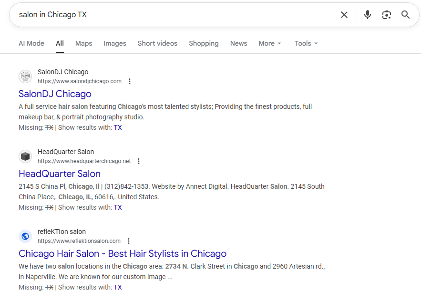This screenshot has height=300, width=421.
Task: Click the refleKTion salon globe favicon
Action: [25, 236]
